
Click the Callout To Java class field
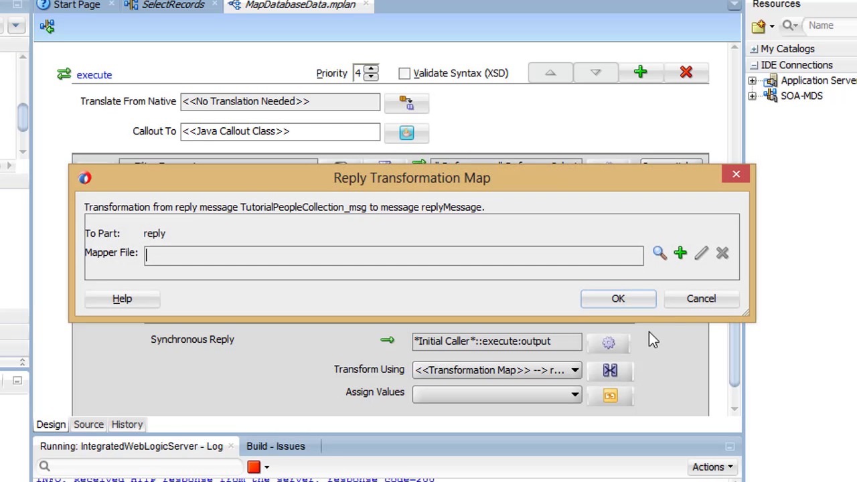(280, 131)
